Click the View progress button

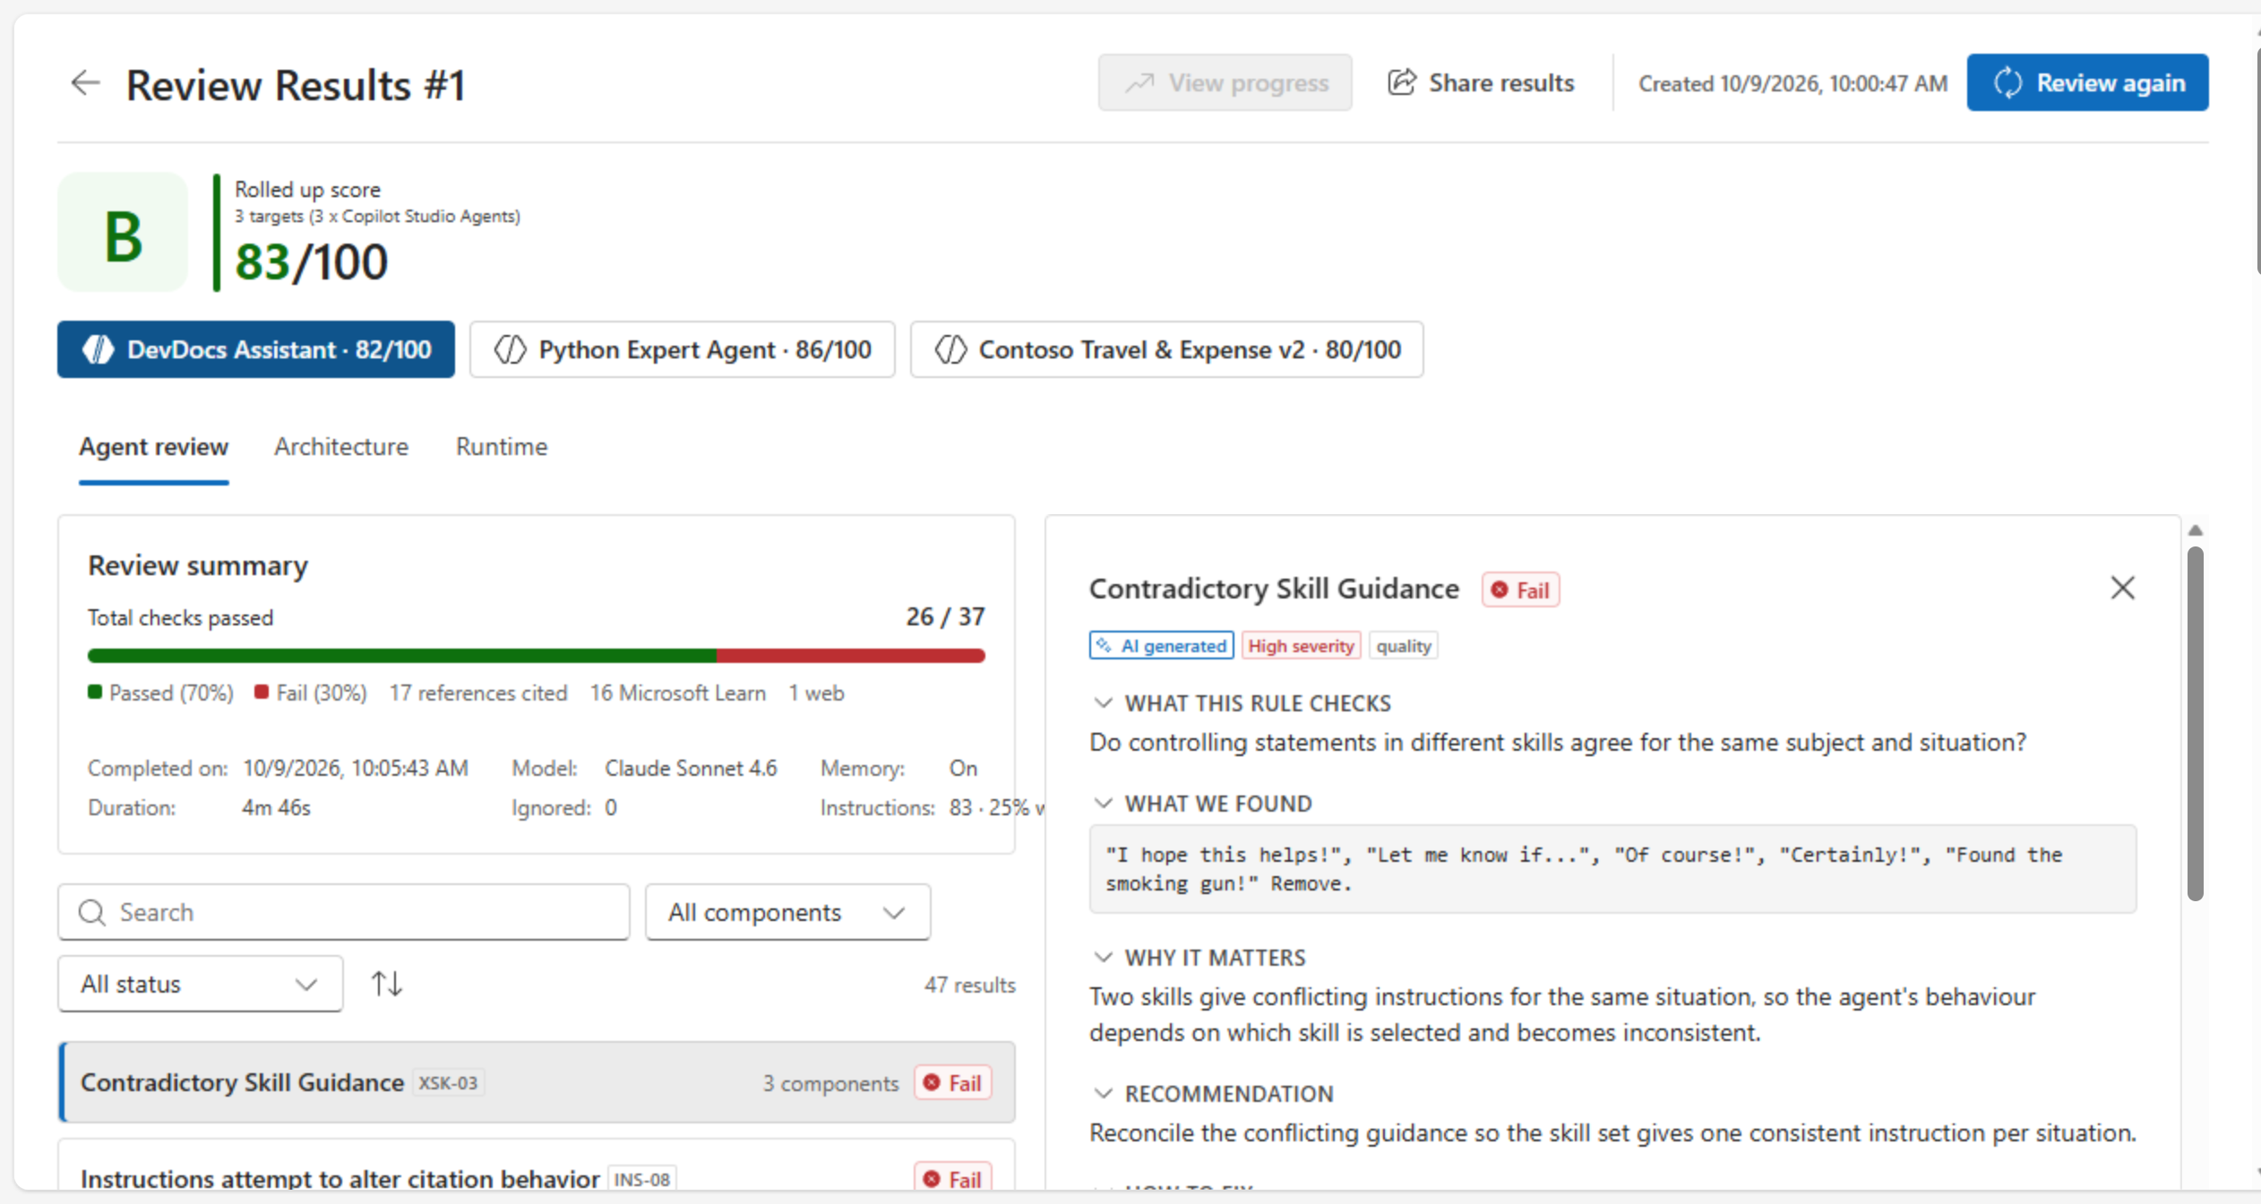click(1225, 82)
